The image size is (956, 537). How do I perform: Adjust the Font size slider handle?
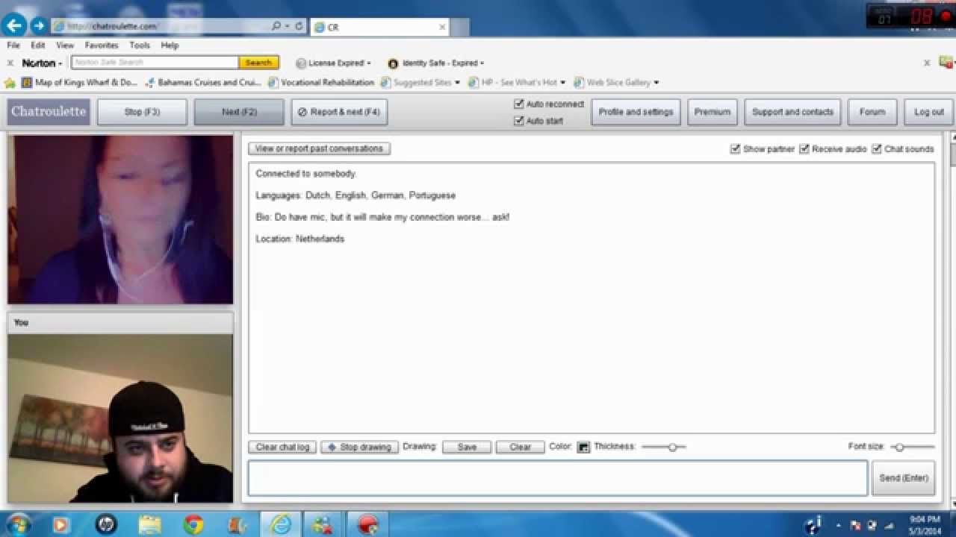tap(900, 447)
